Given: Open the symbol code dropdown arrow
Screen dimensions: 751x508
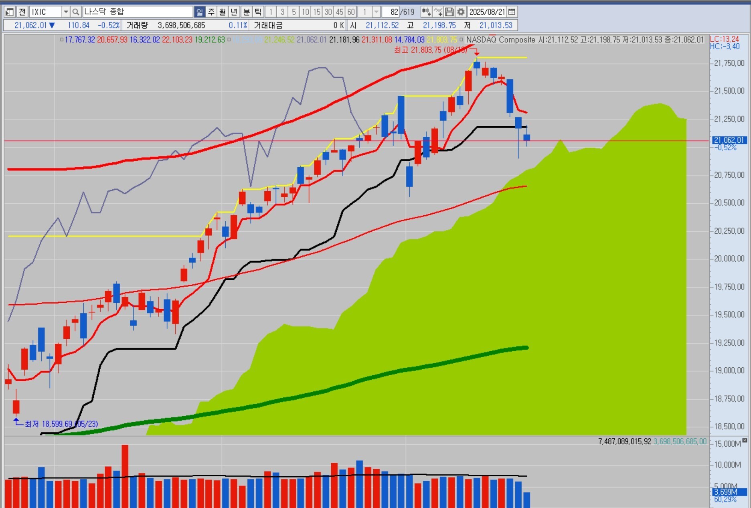Looking at the screenshot, I should point(66,12).
